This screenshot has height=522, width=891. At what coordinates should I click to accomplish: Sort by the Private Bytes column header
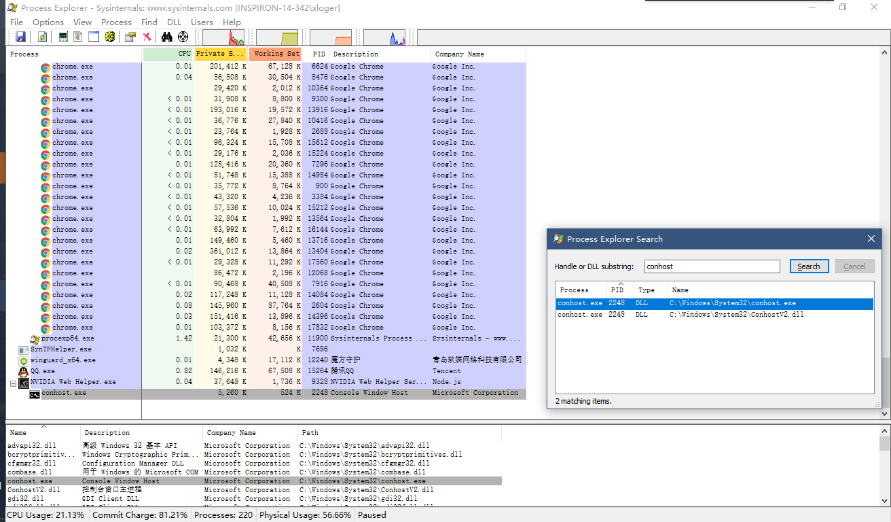point(221,54)
